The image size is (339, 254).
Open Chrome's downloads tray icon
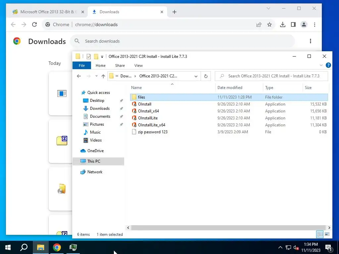point(283,24)
